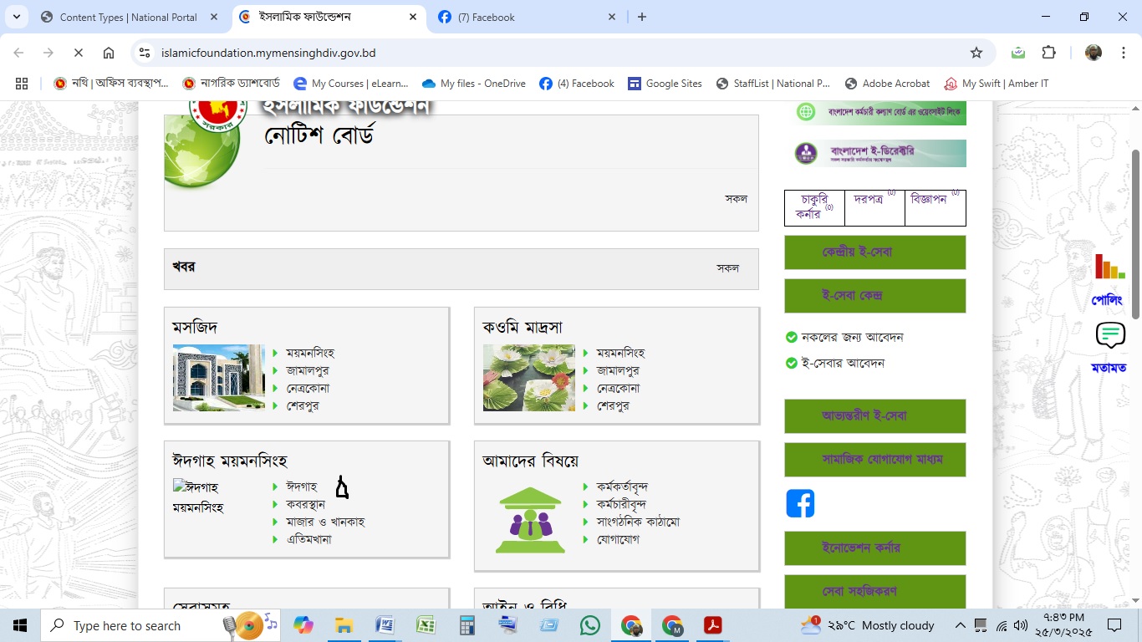Bookmark this page with star icon
This screenshot has width=1142, height=642.
coord(976,53)
